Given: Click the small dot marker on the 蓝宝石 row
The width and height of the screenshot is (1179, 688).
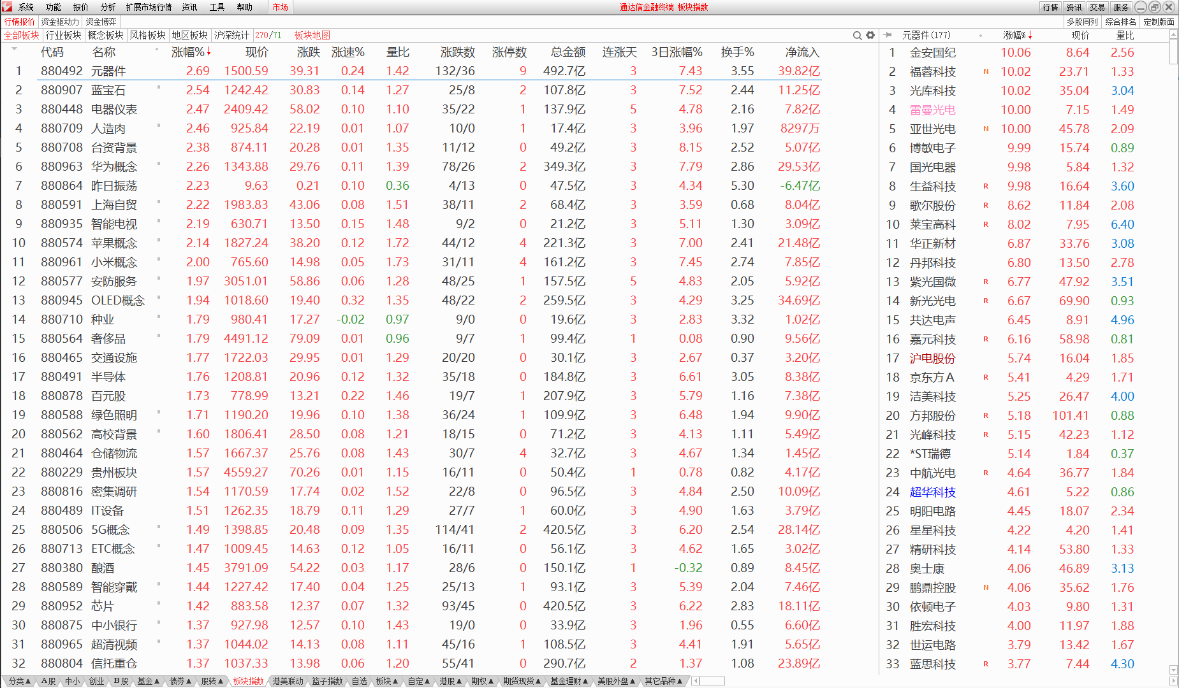Looking at the screenshot, I should 159,87.
